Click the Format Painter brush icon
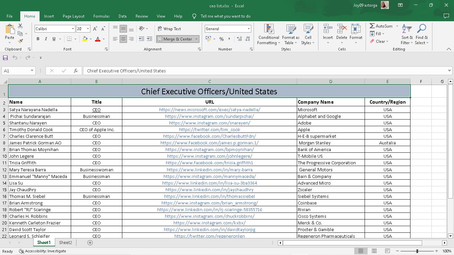 pyautogui.click(x=20, y=41)
